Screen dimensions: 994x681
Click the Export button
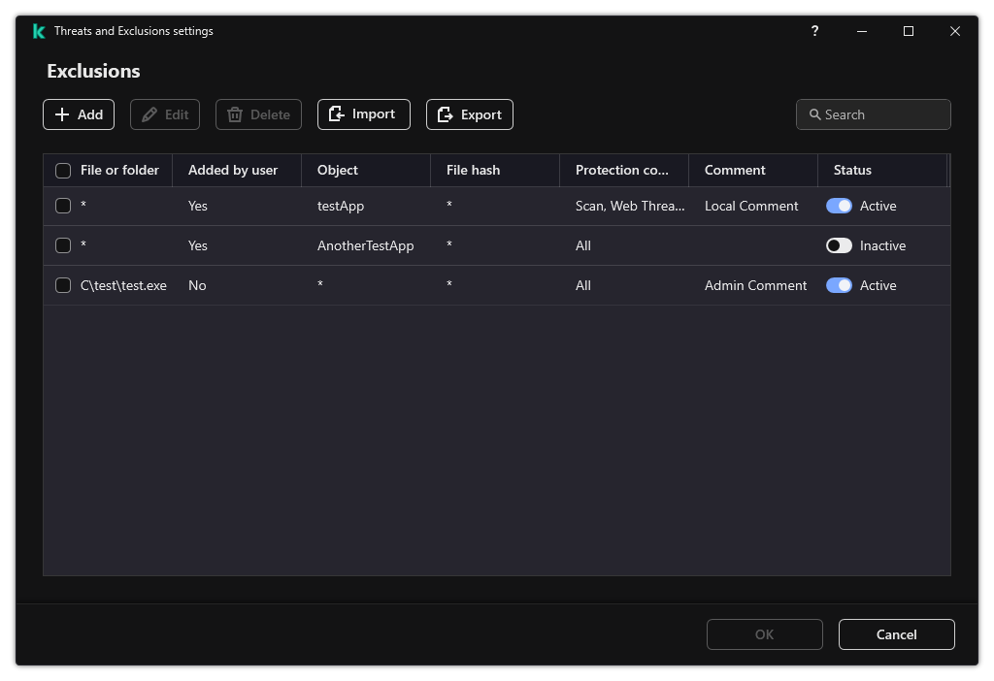click(469, 114)
